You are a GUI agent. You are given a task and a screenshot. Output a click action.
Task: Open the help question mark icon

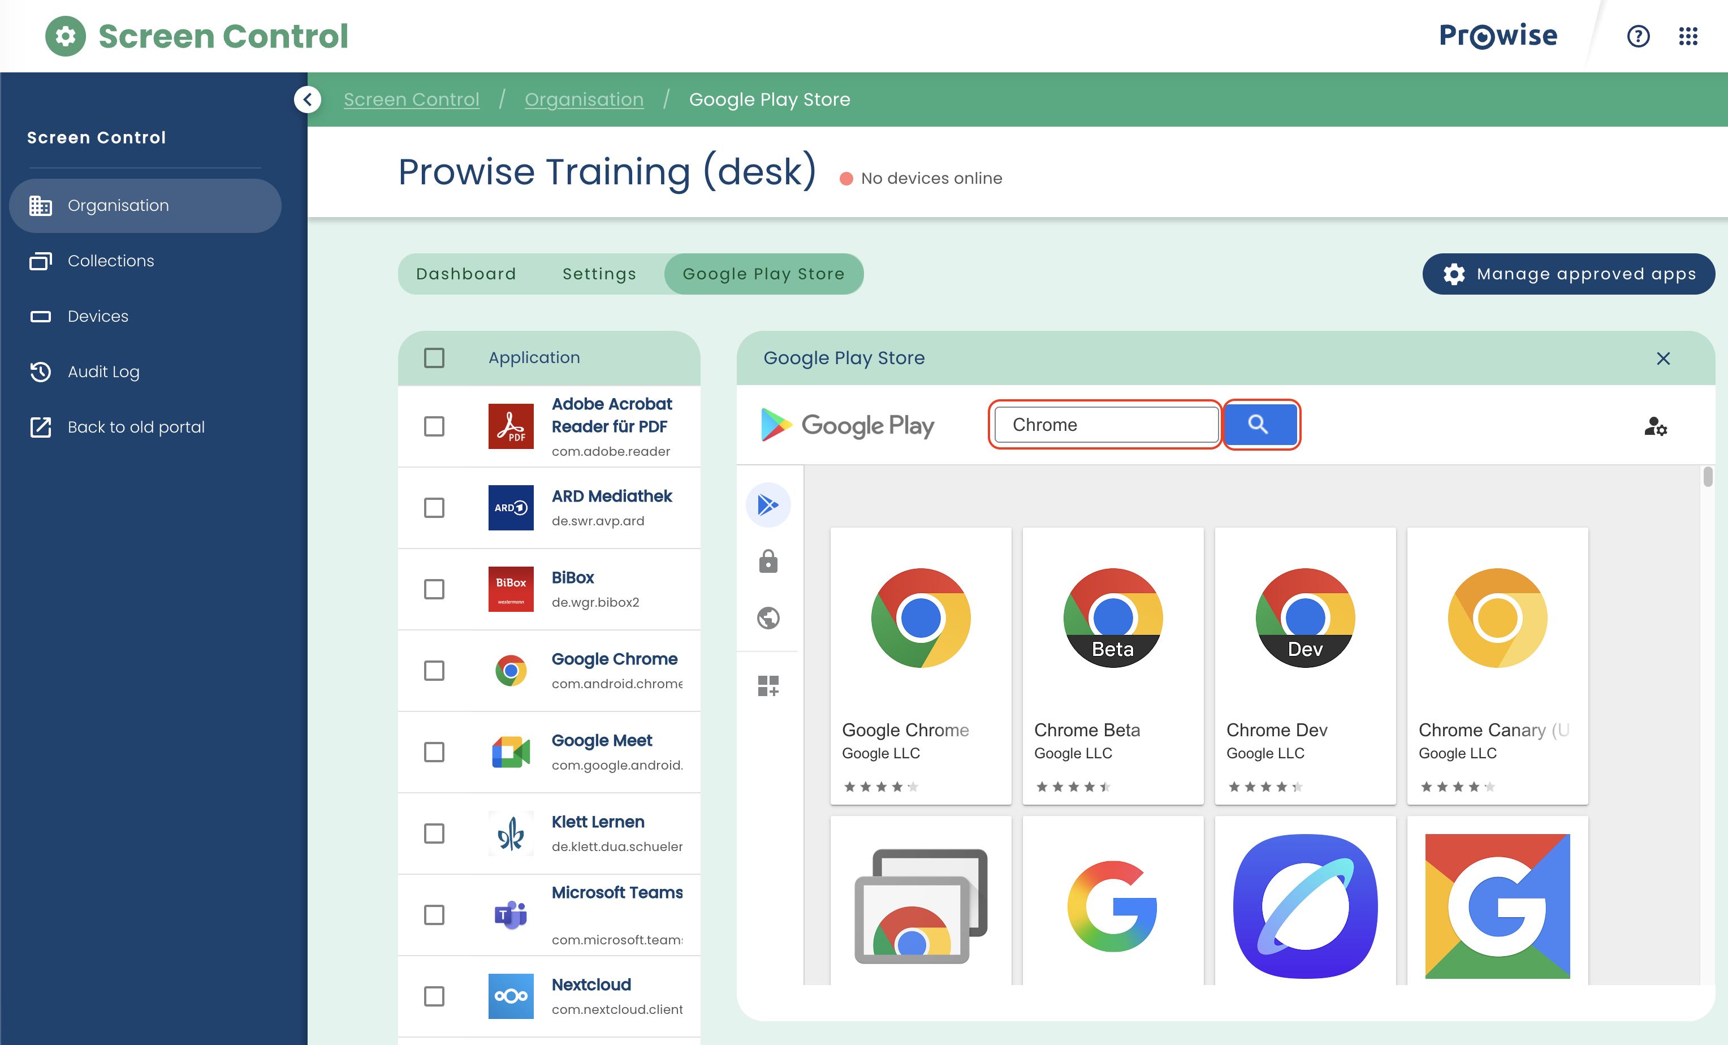coord(1638,36)
